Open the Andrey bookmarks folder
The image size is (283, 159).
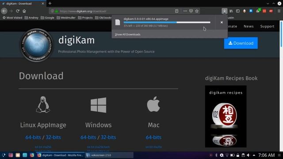point(31,18)
